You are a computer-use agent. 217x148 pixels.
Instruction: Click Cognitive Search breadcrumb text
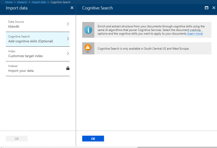(x=60, y=2)
